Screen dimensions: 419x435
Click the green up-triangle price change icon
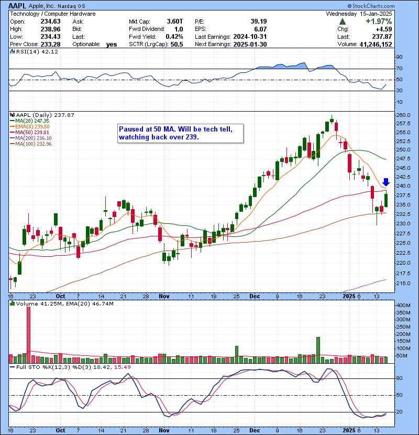(343, 21)
